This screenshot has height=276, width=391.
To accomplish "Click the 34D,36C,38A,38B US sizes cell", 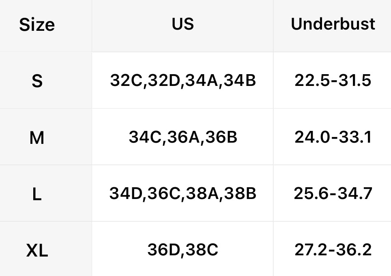I will 183,194.
